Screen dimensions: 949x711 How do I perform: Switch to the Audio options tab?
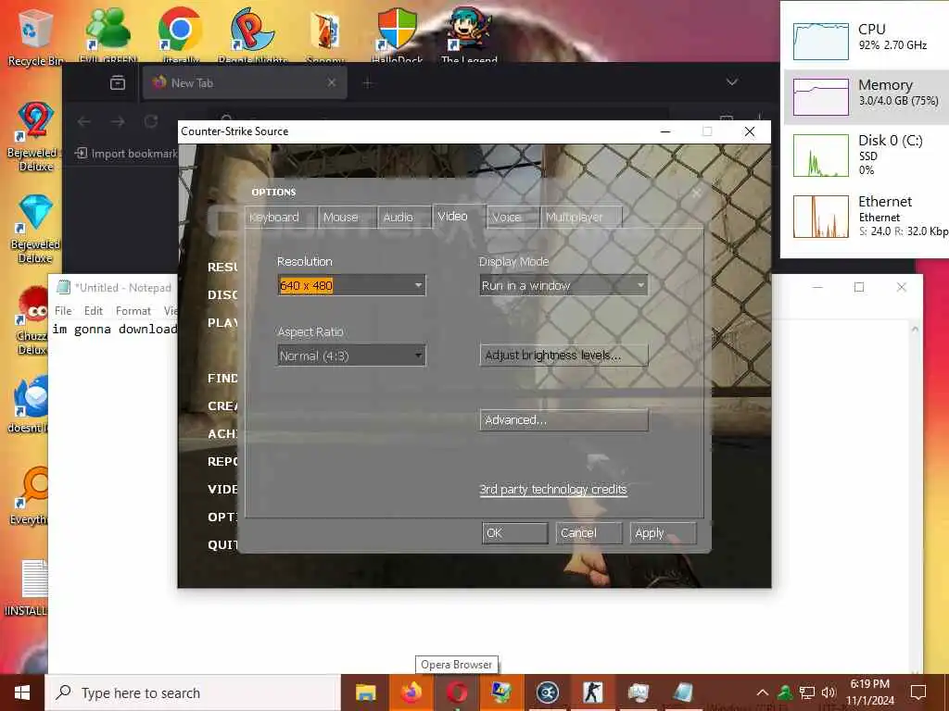pos(404,217)
